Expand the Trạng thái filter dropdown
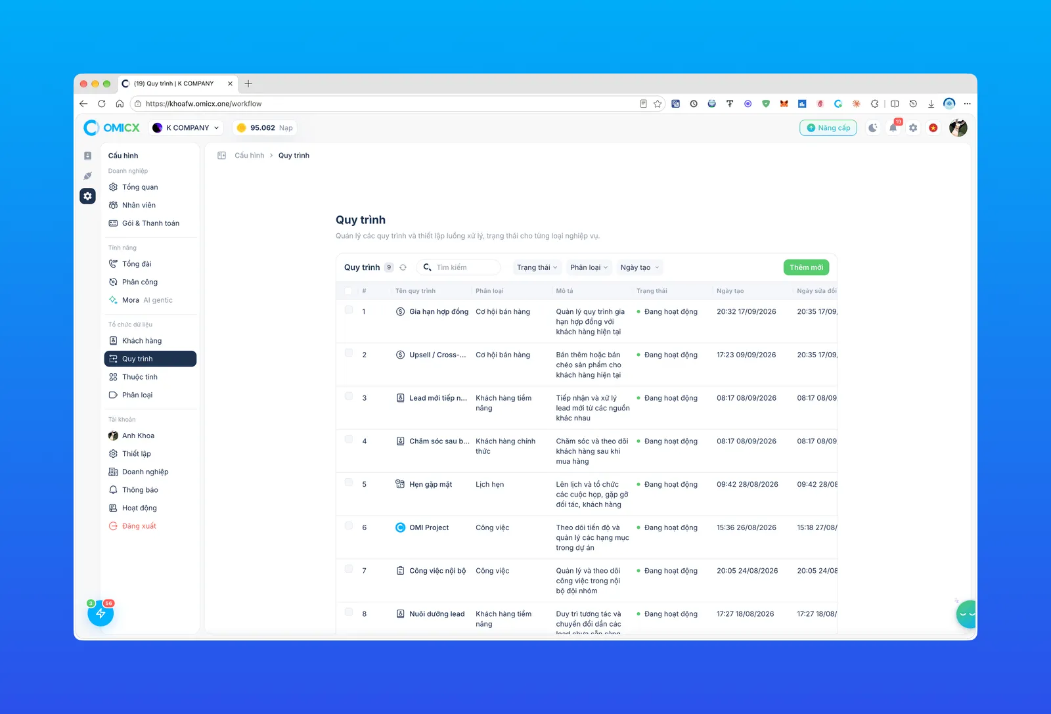The image size is (1051, 714). pos(537,267)
